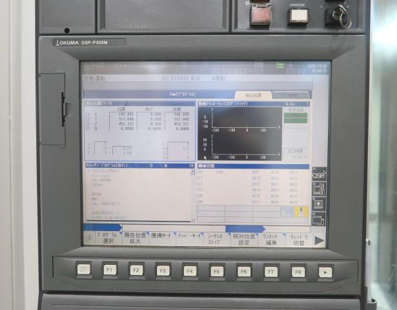Select the Z axis radio indicator
Viewport: 397px width, 310px height.
click(88, 123)
